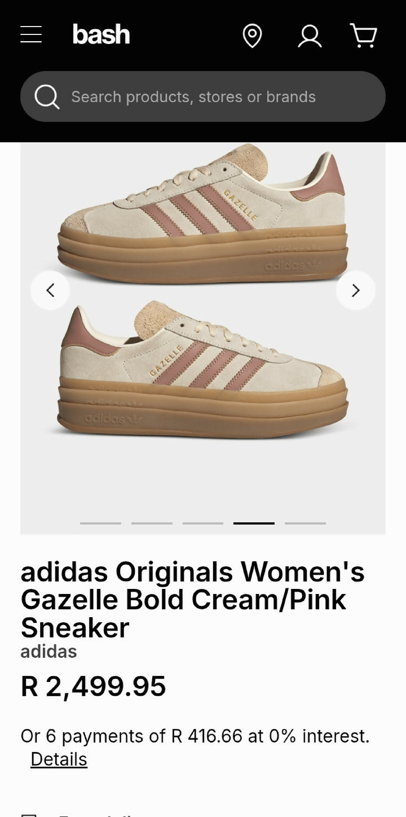This screenshot has height=817, width=406.
Task: Click the magnifier search icon
Action: coord(47,97)
